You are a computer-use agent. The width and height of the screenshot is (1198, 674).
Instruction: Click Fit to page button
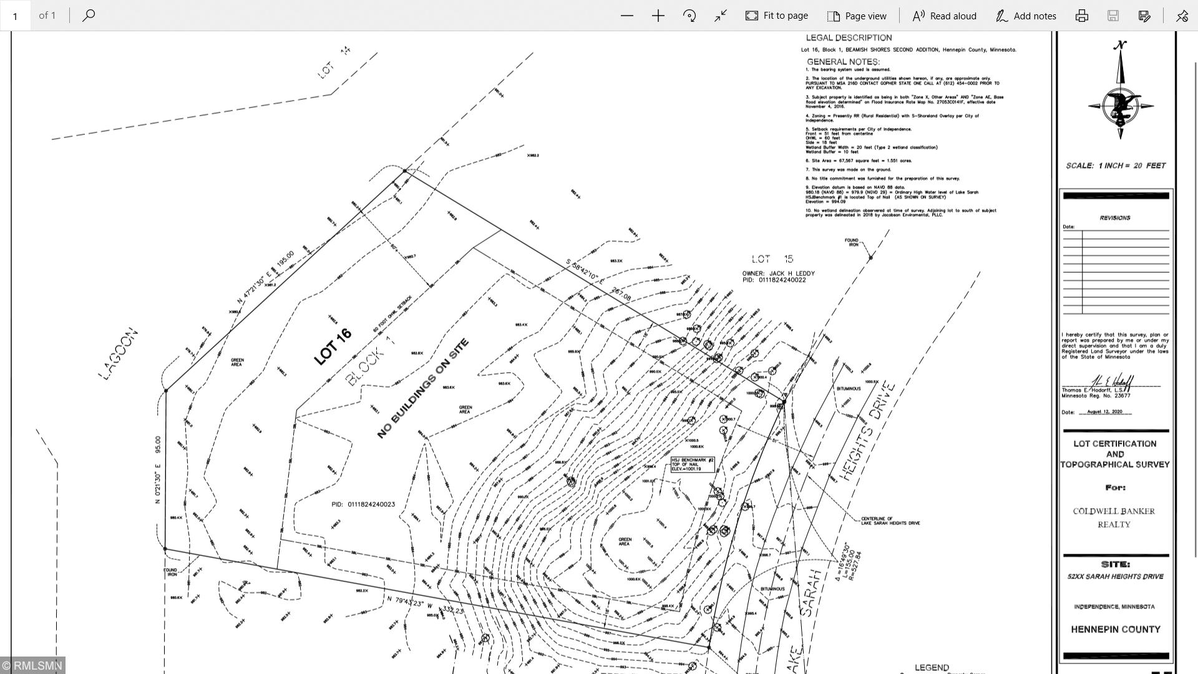pyautogui.click(x=777, y=16)
